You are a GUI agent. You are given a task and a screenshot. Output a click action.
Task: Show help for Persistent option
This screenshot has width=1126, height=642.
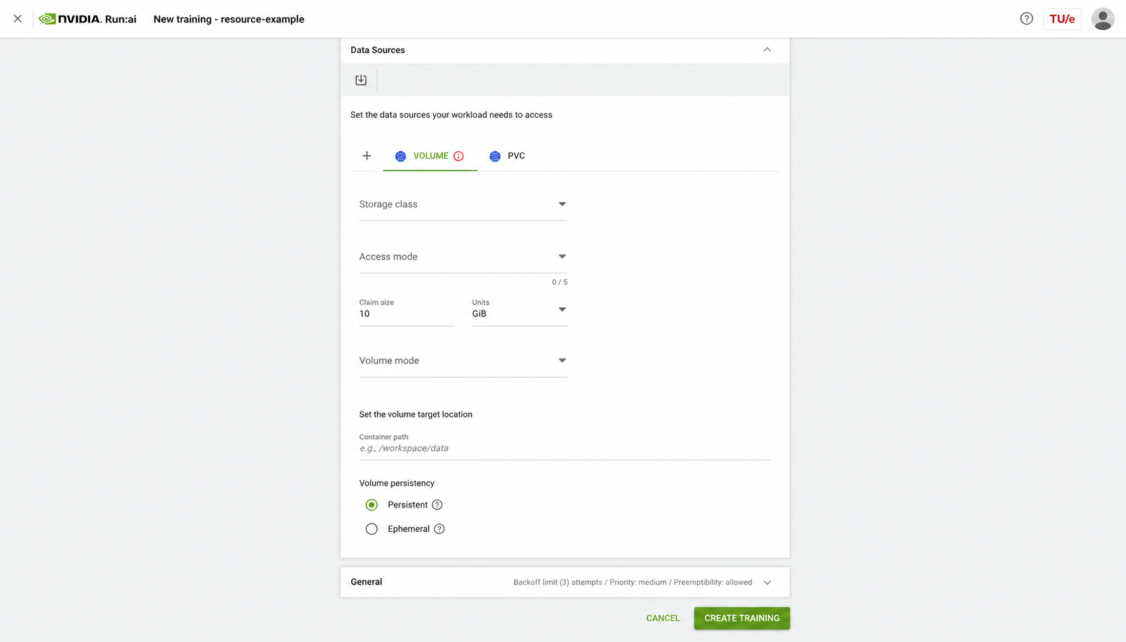point(437,505)
